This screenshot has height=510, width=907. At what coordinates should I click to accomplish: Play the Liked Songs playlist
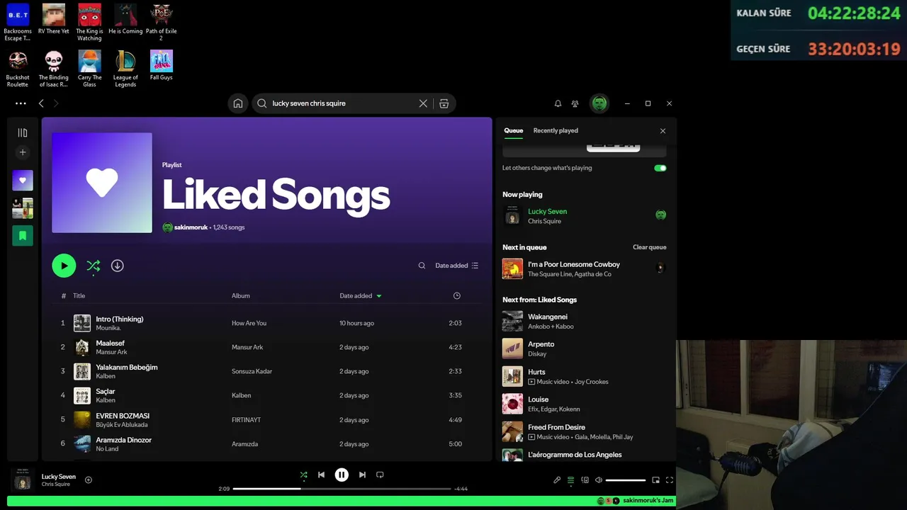click(64, 266)
